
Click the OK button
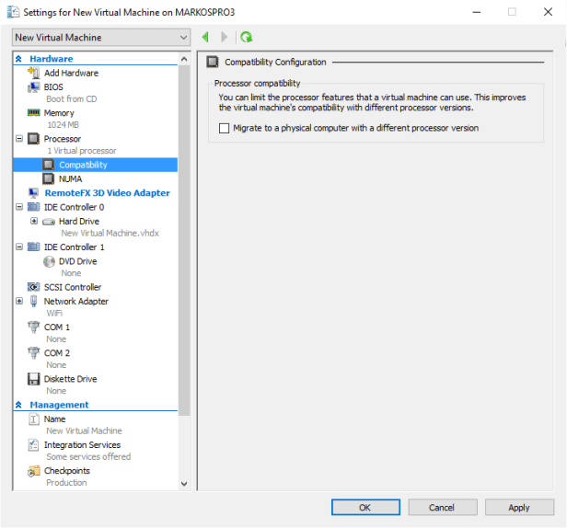pyautogui.click(x=364, y=507)
